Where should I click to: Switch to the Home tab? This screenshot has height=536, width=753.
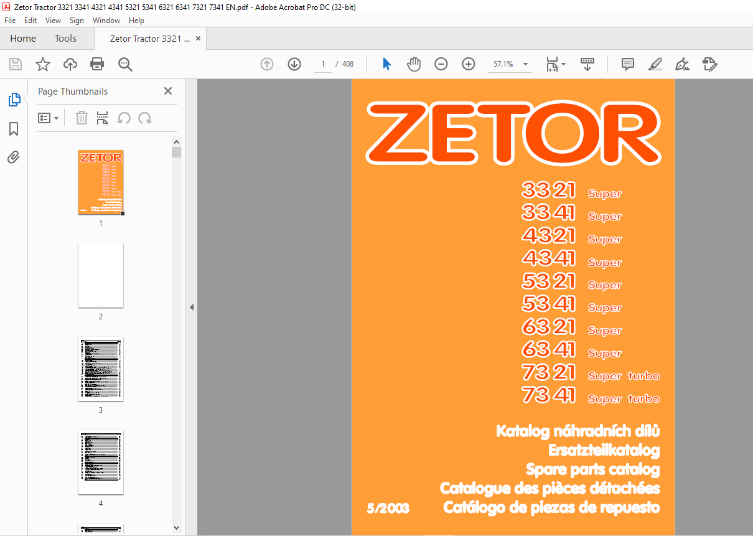point(23,39)
